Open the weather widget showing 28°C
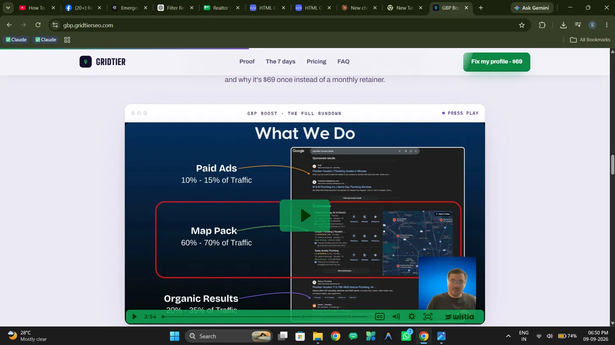The image size is (615, 345). 28,336
